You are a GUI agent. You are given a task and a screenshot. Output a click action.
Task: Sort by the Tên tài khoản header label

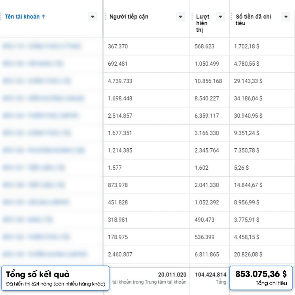point(22,17)
